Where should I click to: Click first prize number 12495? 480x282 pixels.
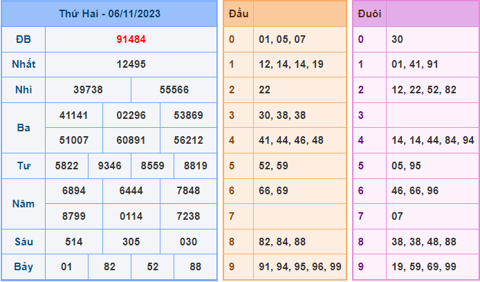131,64
